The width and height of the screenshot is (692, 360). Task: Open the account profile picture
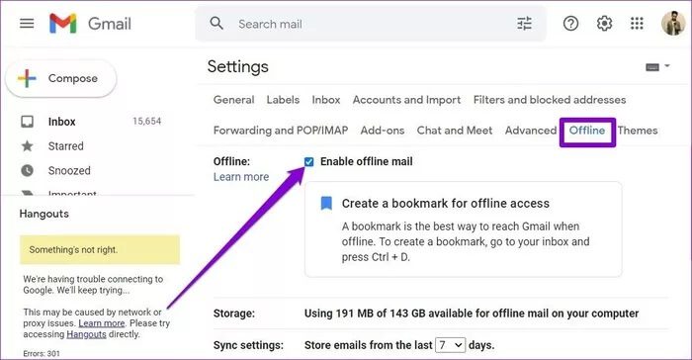click(673, 24)
